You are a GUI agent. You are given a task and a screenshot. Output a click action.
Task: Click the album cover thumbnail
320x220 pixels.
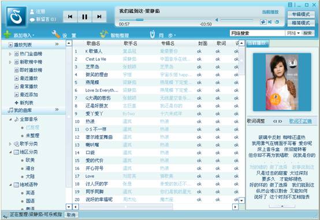click(282, 82)
